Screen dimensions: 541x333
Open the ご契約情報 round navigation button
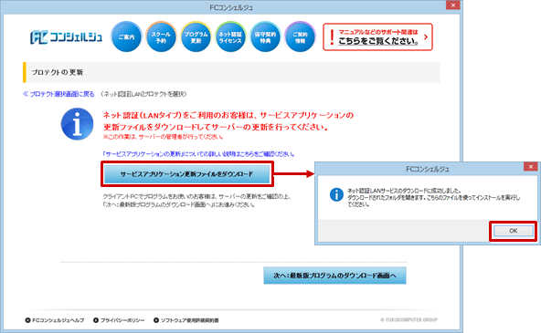300,36
